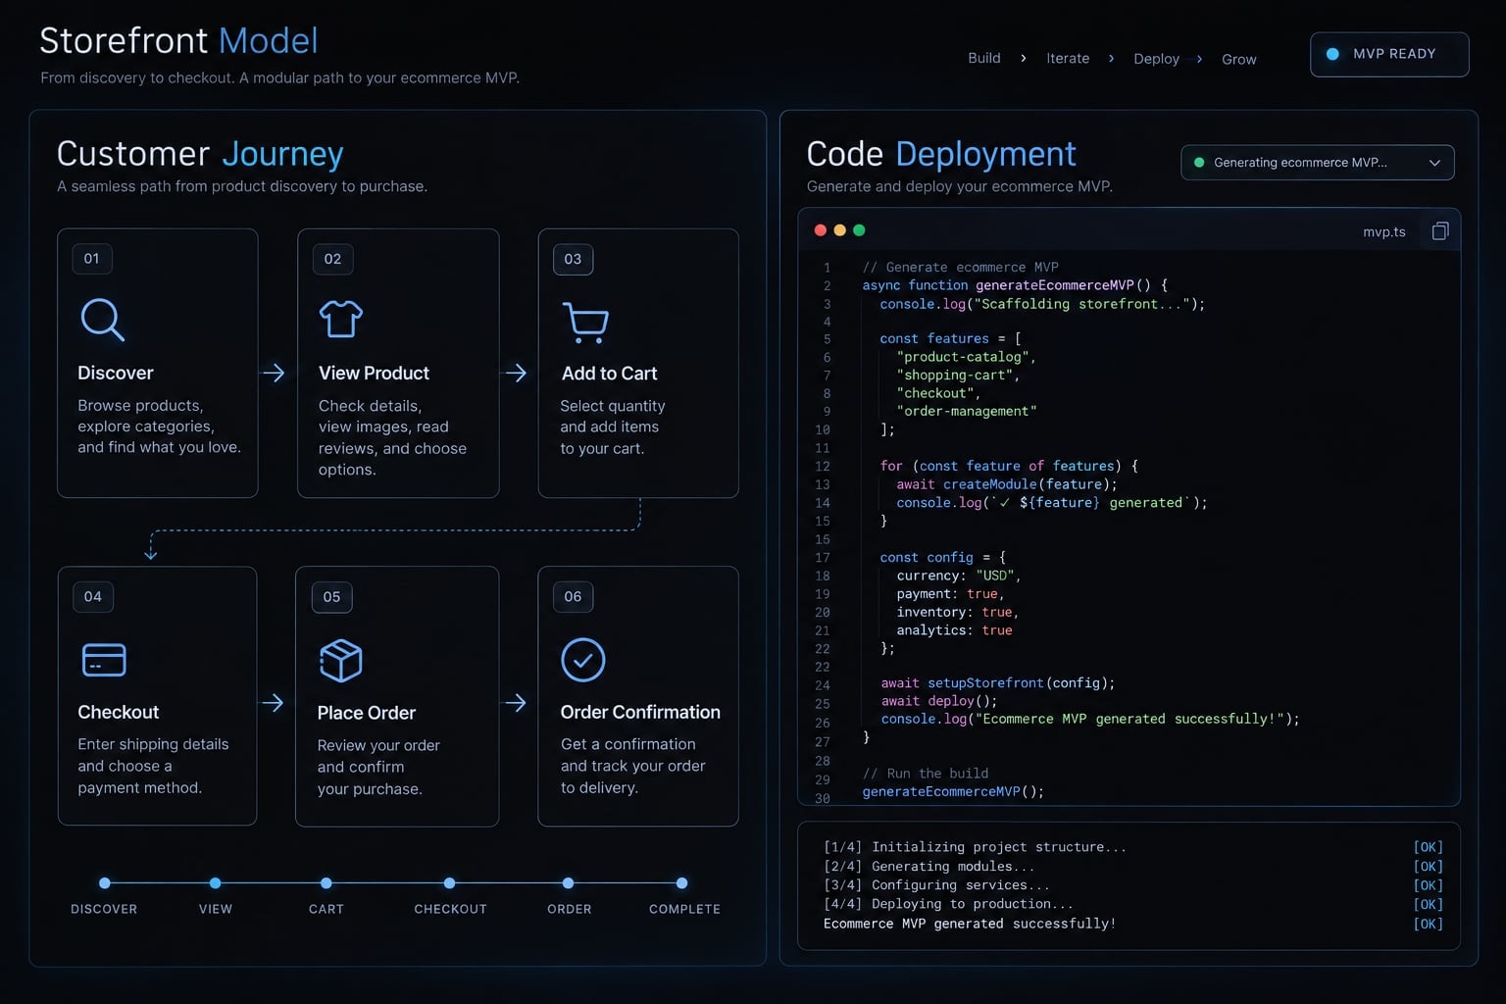Open the Generating ecommerce MVP dropdown
1506x1004 pixels.
tap(1317, 163)
